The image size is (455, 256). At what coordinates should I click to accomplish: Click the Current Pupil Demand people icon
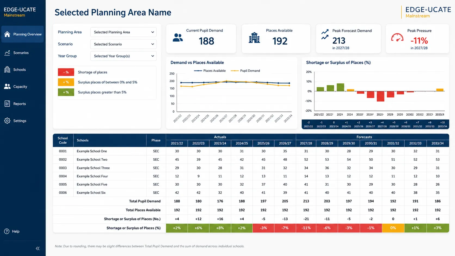pyautogui.click(x=178, y=38)
